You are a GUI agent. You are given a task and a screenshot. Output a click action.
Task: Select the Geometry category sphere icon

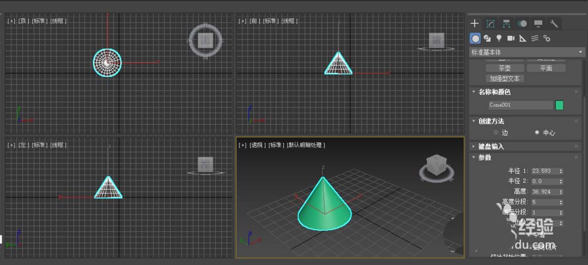click(x=476, y=38)
